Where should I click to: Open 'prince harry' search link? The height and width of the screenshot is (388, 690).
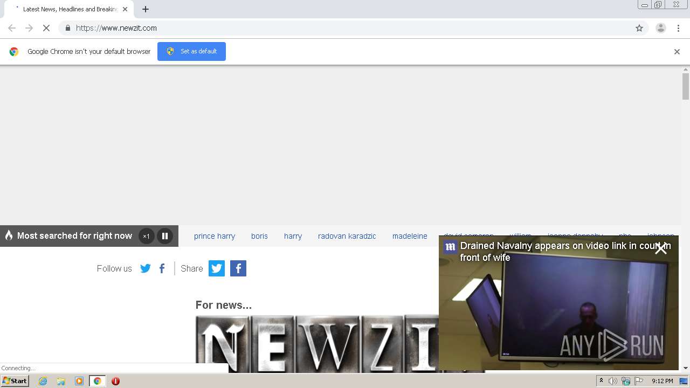215,236
